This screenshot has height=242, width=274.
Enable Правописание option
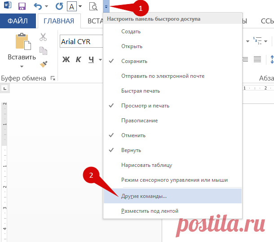[172, 121]
